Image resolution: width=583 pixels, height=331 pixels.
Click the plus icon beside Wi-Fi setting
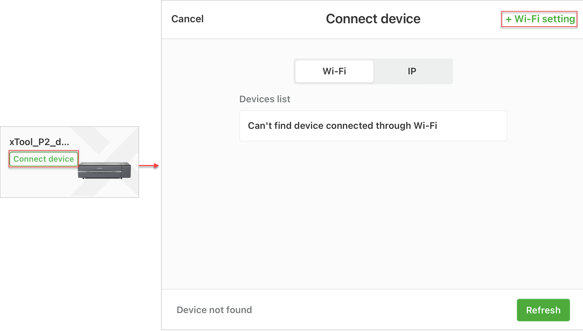tap(509, 20)
